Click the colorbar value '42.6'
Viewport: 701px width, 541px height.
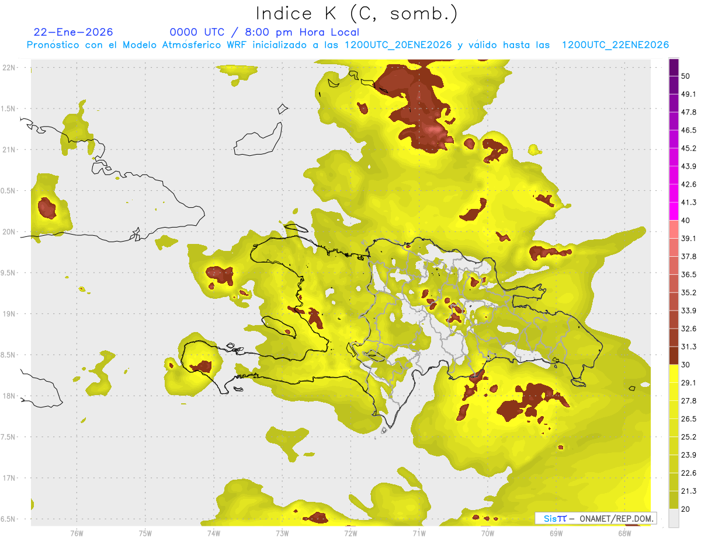click(x=688, y=184)
